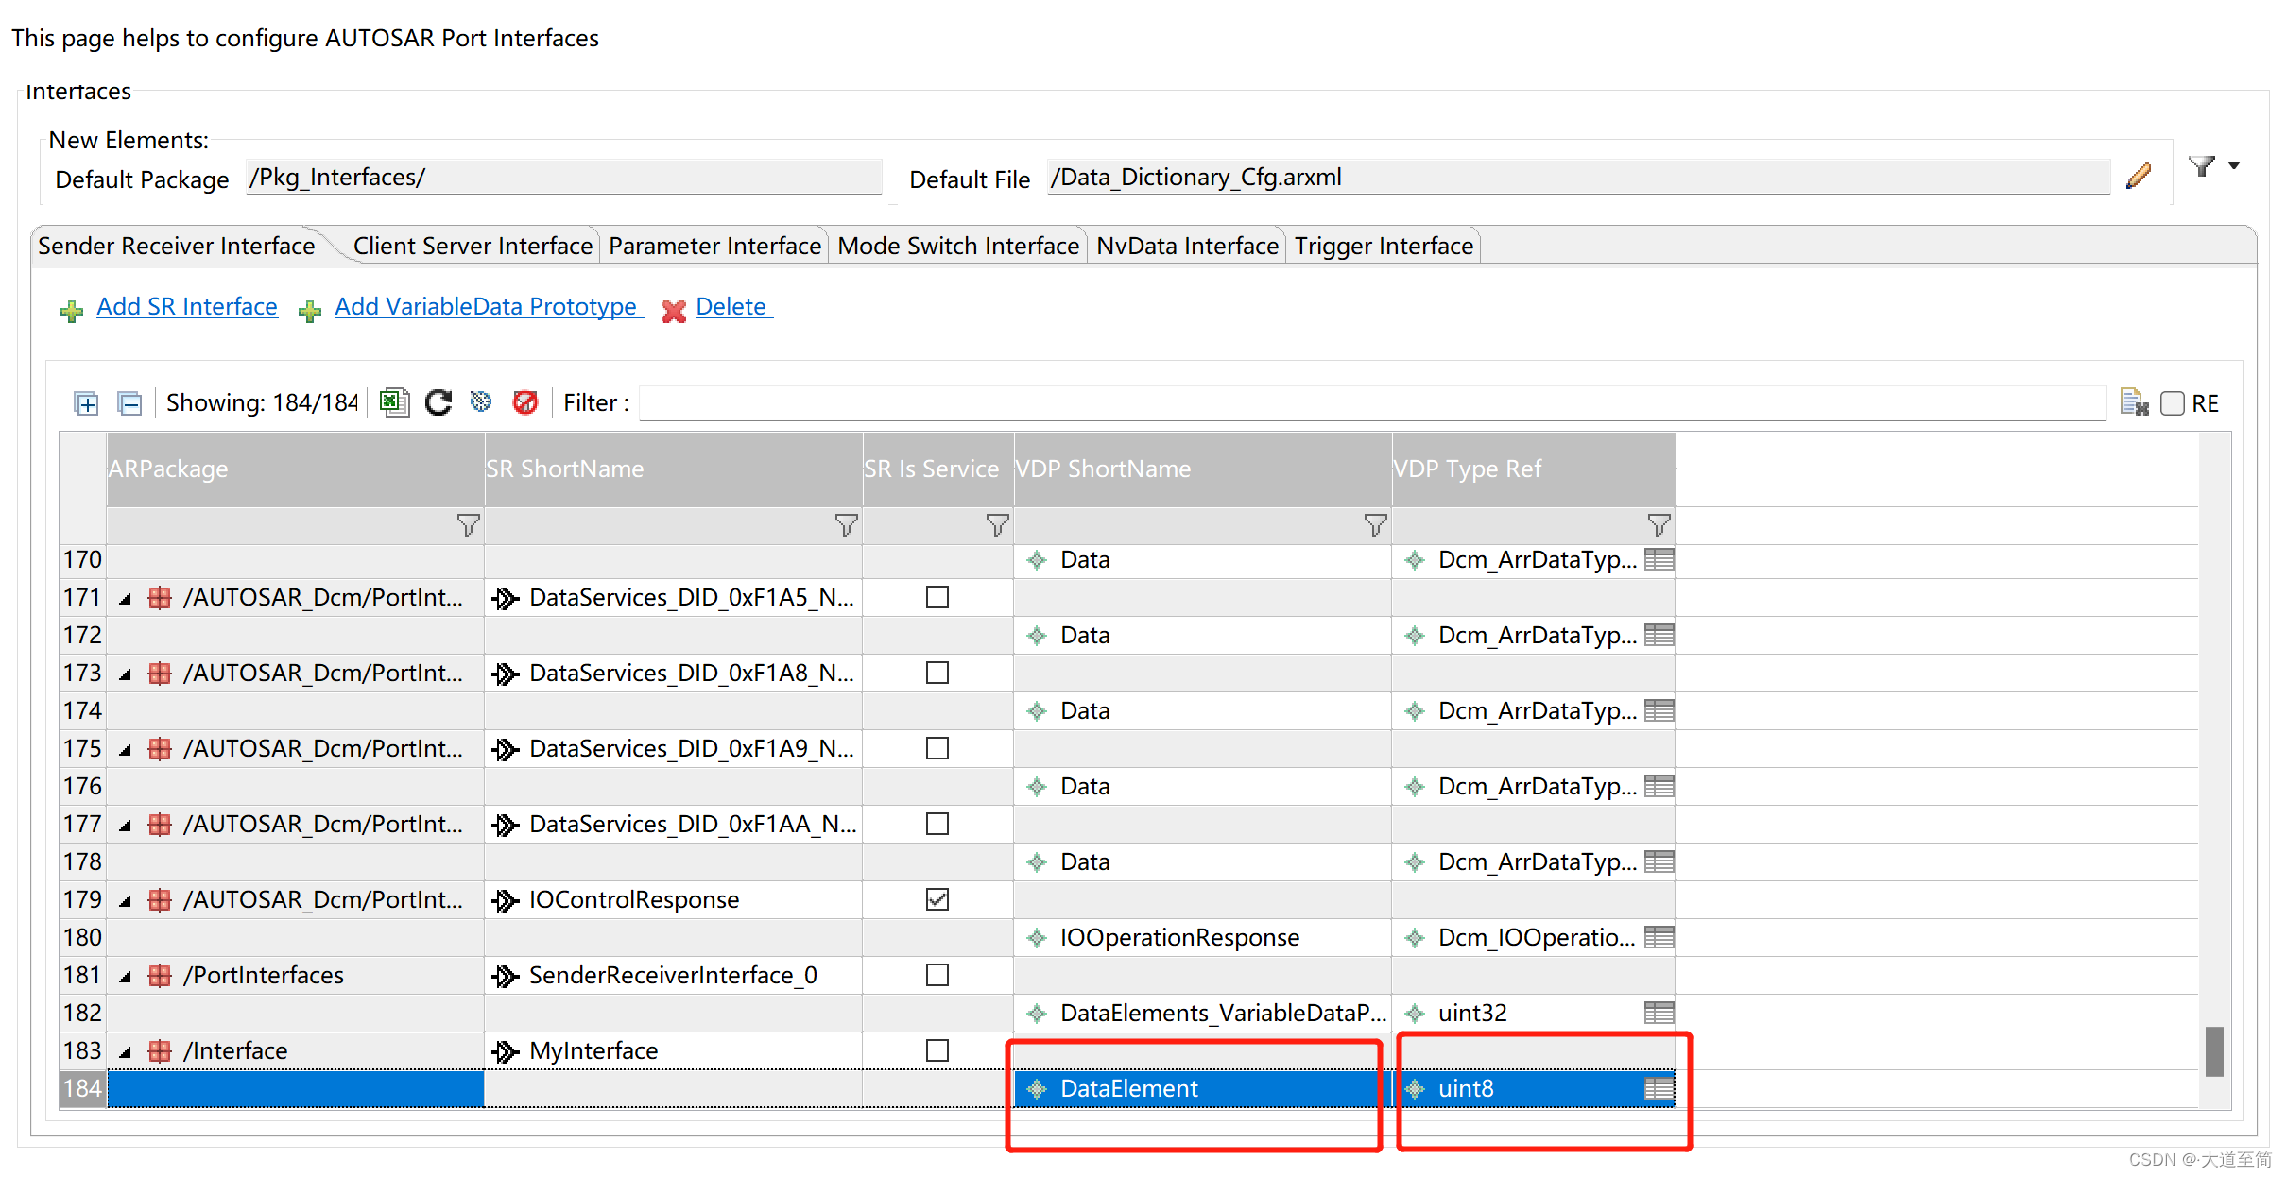Click Add VariableData Prototype link
This screenshot has height=1177, width=2287.
coord(486,307)
